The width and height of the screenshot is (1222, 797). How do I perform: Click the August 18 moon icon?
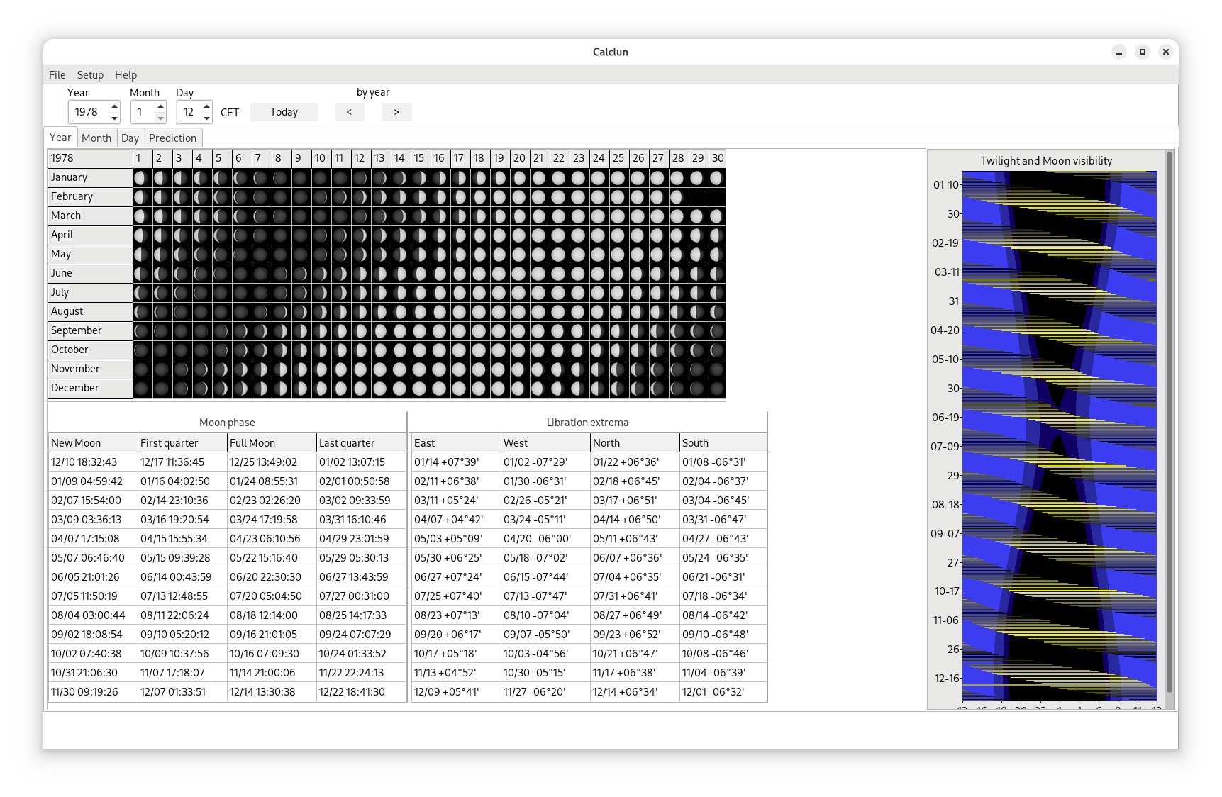[x=479, y=311]
